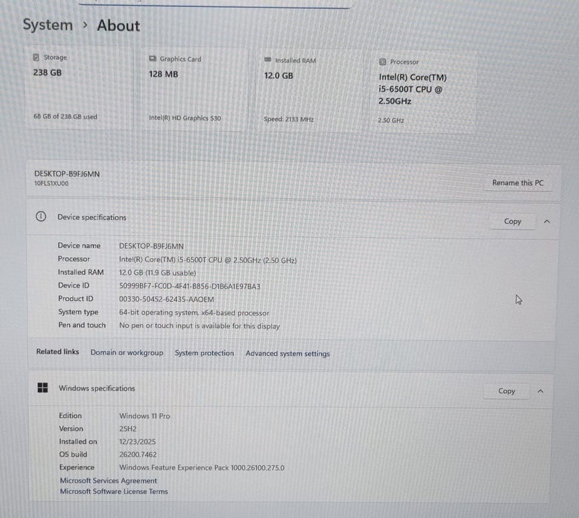
Task: Click the Device specifications info icon
Action: click(41, 216)
